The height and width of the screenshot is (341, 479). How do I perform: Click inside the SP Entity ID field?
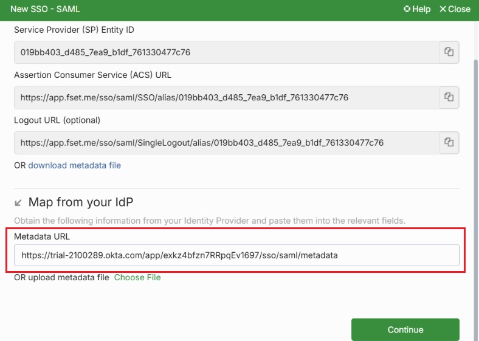tap(225, 52)
